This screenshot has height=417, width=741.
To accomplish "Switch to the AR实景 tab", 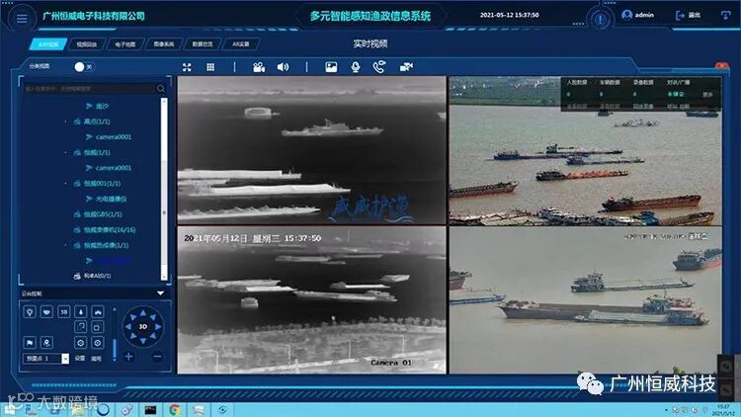I will (240, 44).
